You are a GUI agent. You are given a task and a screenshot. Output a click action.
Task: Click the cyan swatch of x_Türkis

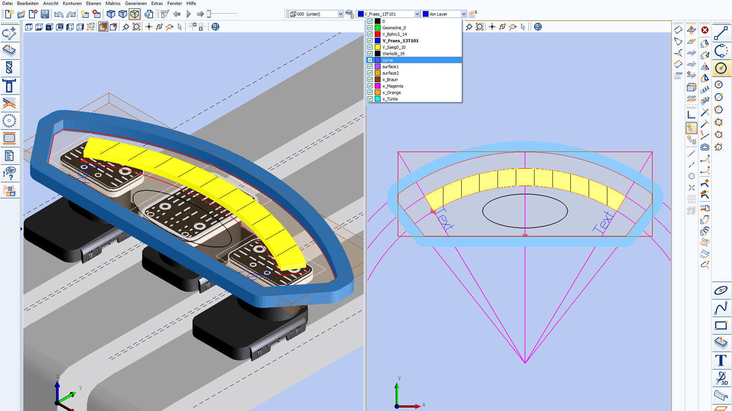click(377, 99)
